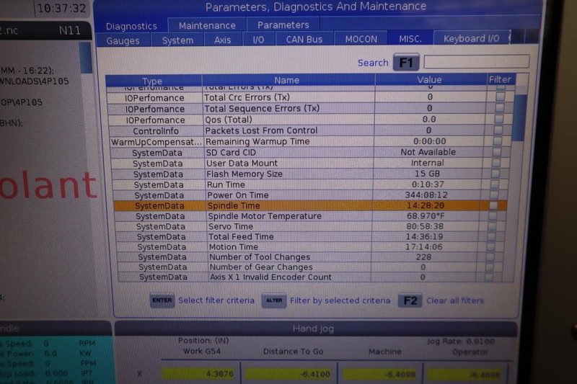Select the Servo Time row
The image size is (577, 384).
(x=309, y=226)
